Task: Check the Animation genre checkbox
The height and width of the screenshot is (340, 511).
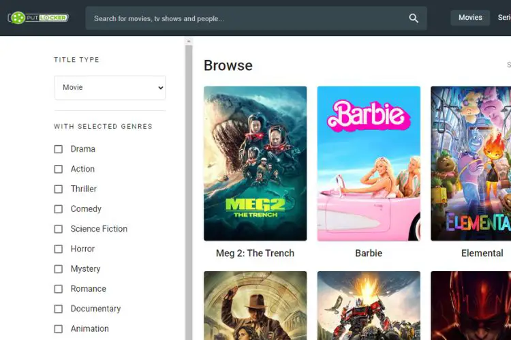Action: coord(59,329)
